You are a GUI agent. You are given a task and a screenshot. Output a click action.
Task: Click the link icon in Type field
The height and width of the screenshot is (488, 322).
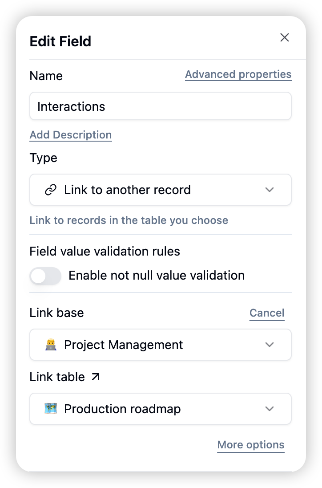51,190
